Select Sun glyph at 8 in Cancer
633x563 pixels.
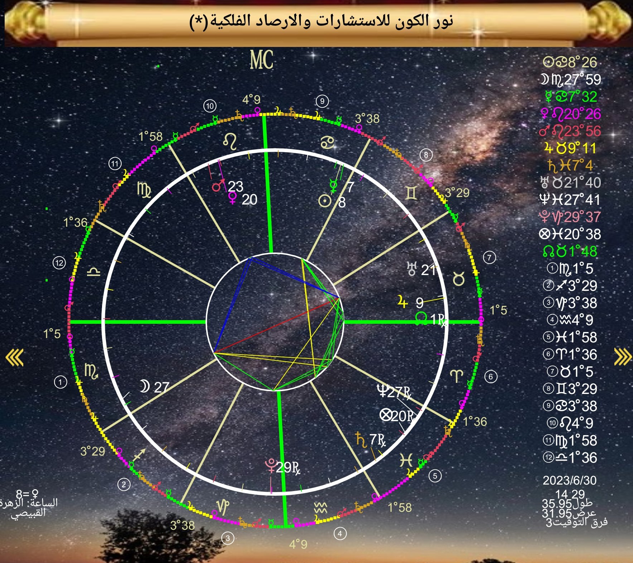[325, 201]
